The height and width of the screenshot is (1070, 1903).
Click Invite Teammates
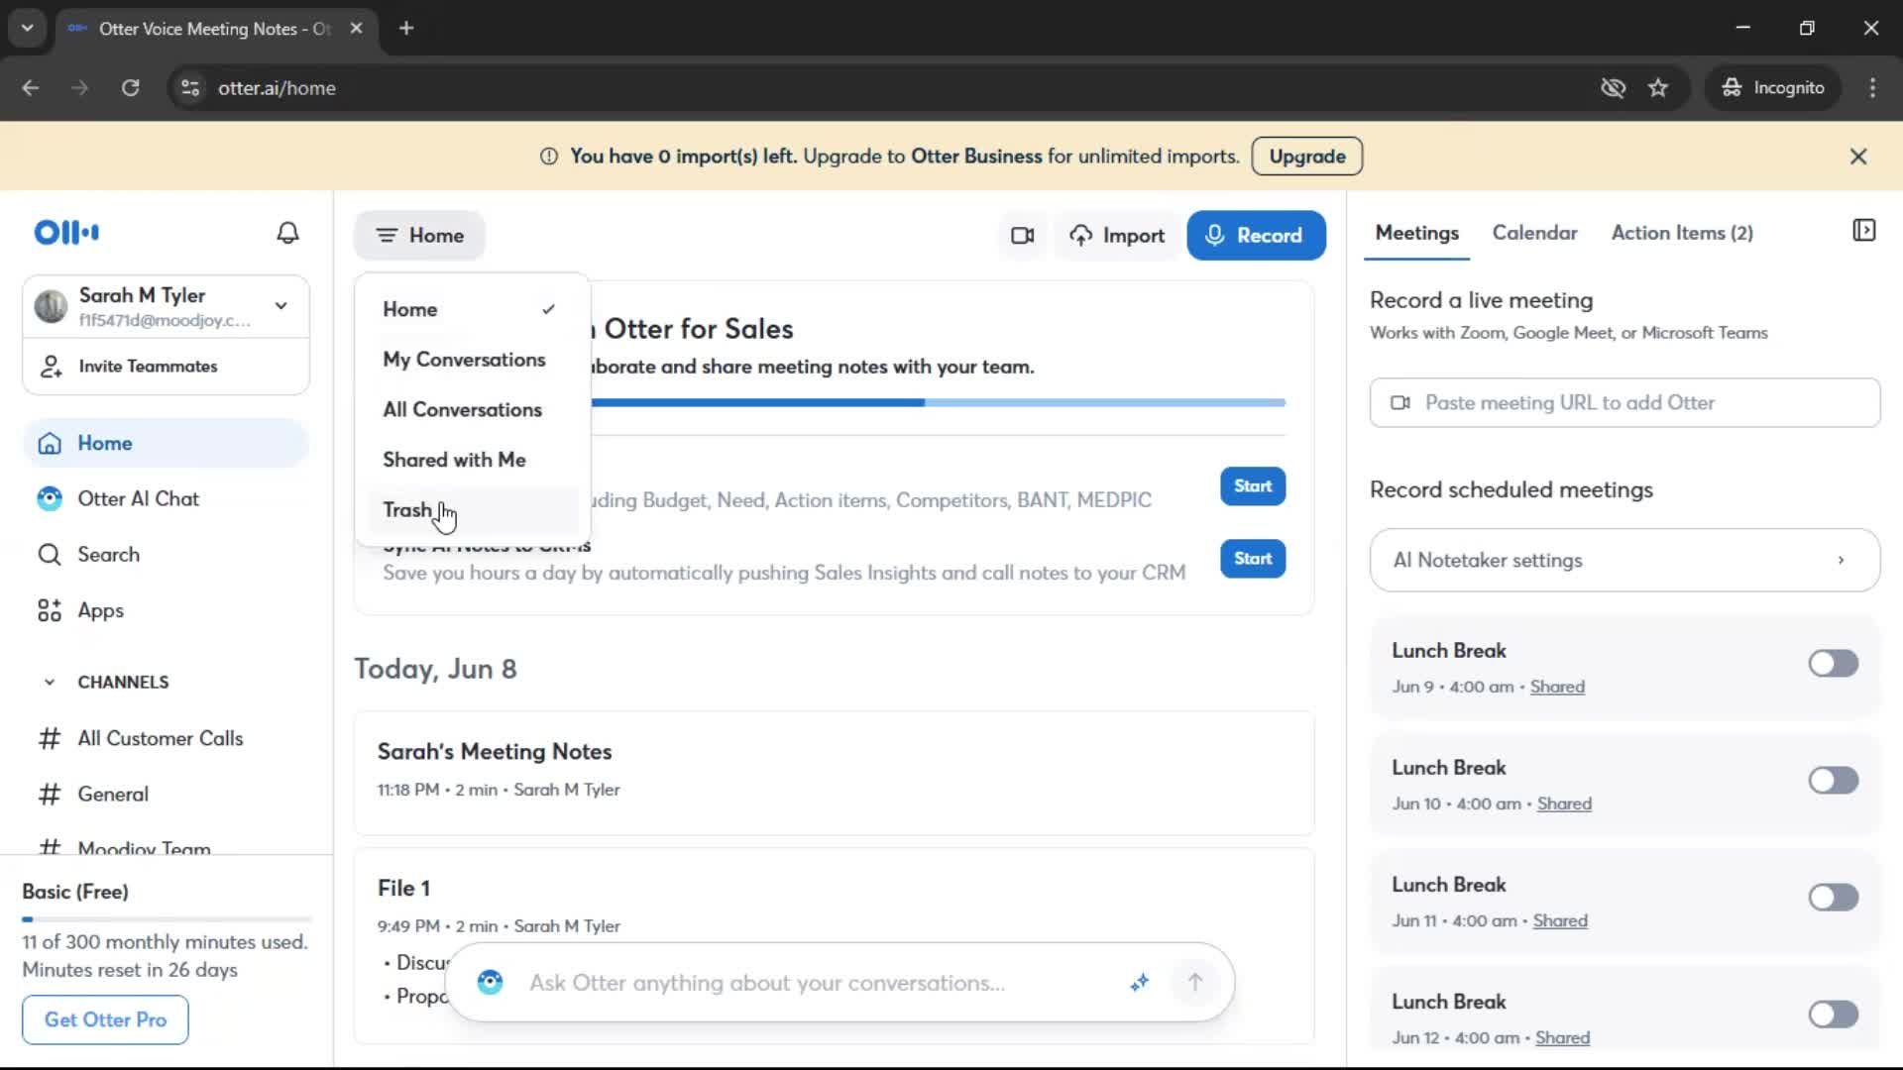pos(166,367)
